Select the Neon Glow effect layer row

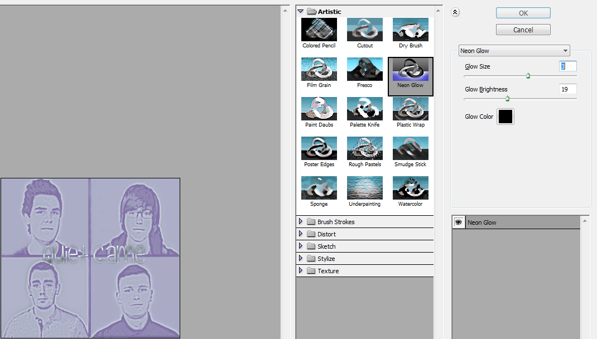(516, 222)
